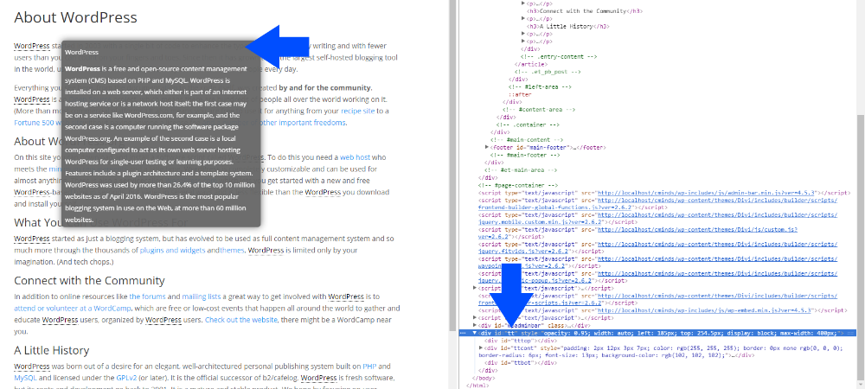865x389 pixels.
Task: Open the frontend-builder-global-functions.js source link
Action: click(657, 204)
